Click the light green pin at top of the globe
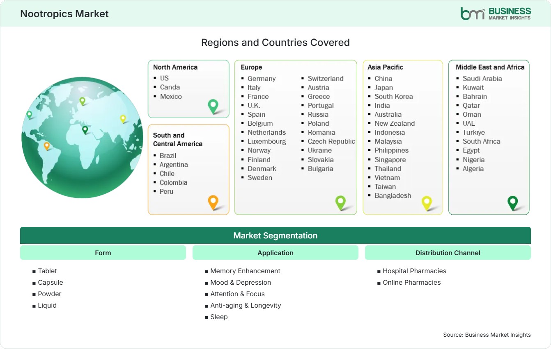Screen dimensions: 551x349 (x=82, y=101)
